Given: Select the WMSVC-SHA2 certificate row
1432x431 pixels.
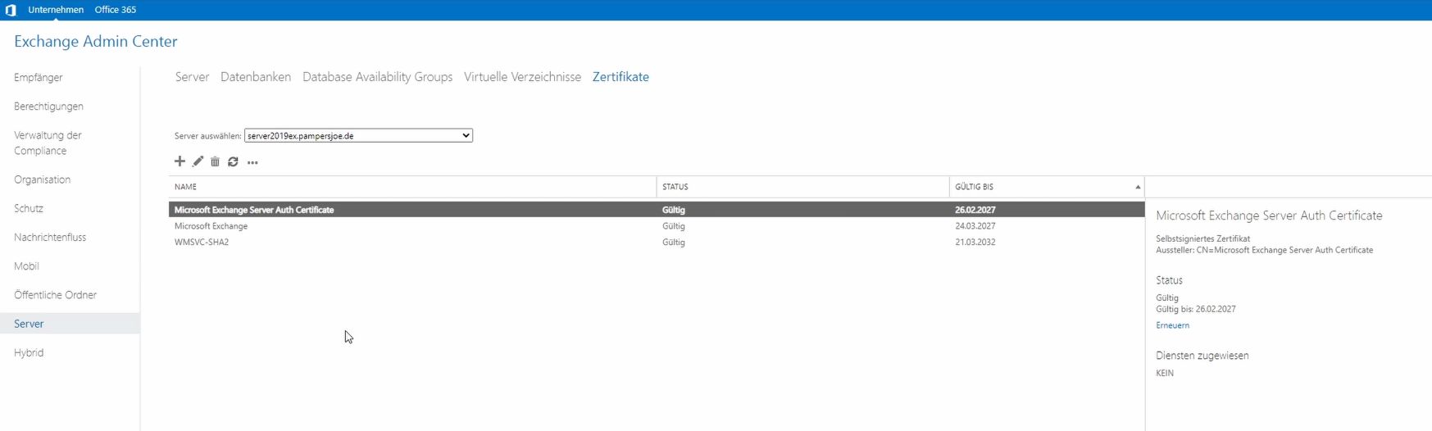Looking at the screenshot, I should coord(657,243).
